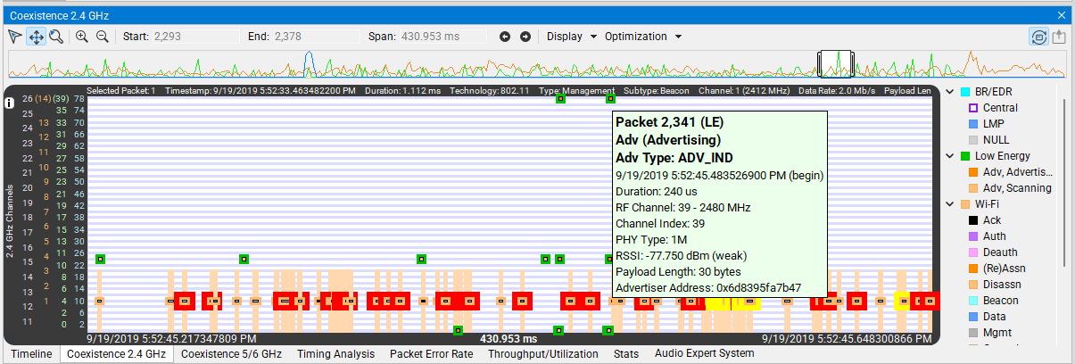Choose the magnifier zoom-to-region tool
Screen dimensions: 1075x364
click(x=55, y=37)
